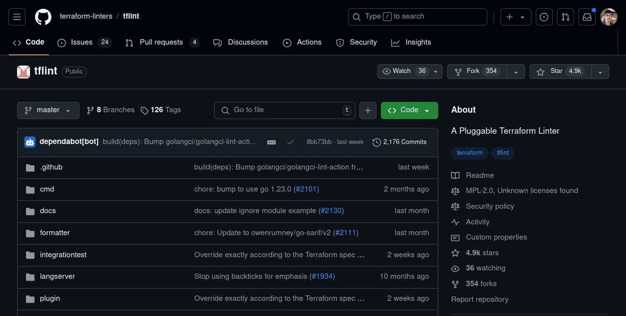Open the notifications inbox
This screenshot has width=626, height=316.
pos(587,17)
